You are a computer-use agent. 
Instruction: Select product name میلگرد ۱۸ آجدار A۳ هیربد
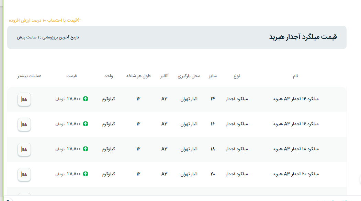click(296, 149)
